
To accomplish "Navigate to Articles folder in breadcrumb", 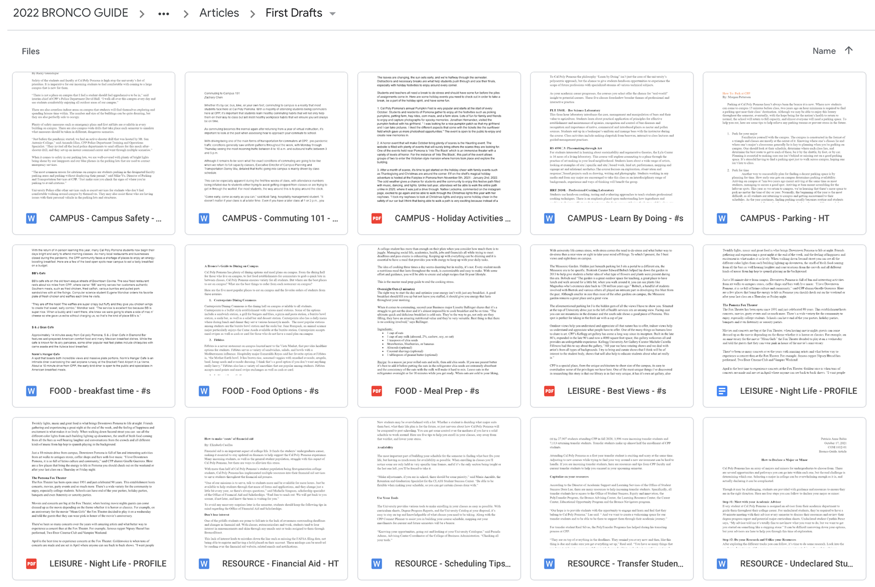I will [219, 13].
